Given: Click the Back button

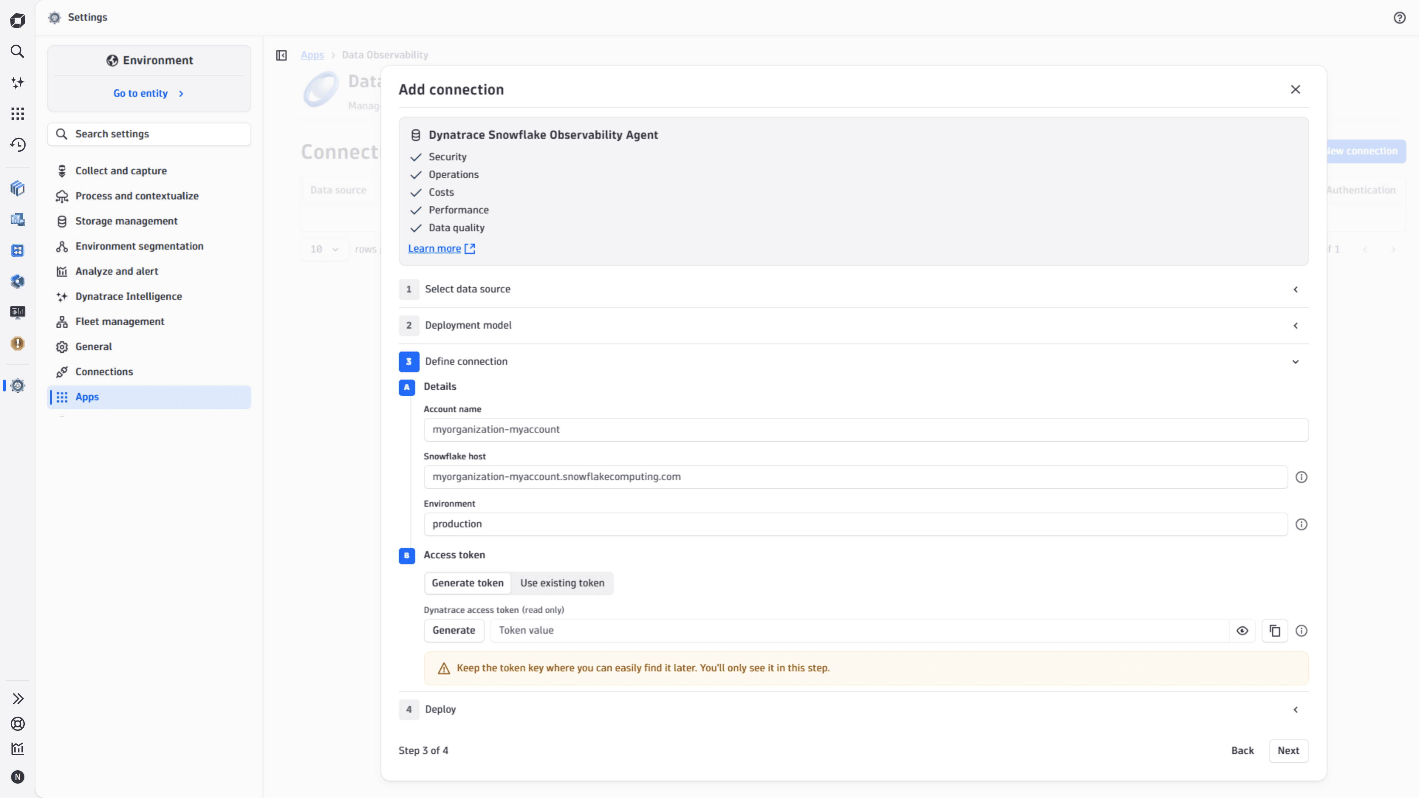Looking at the screenshot, I should click(1242, 751).
